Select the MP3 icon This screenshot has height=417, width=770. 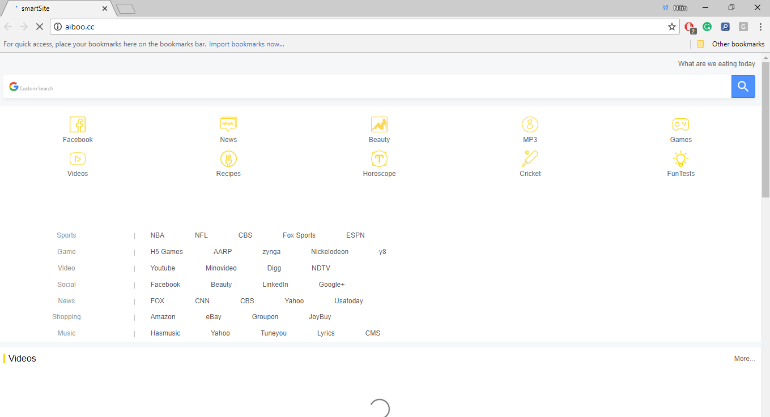[530, 124]
